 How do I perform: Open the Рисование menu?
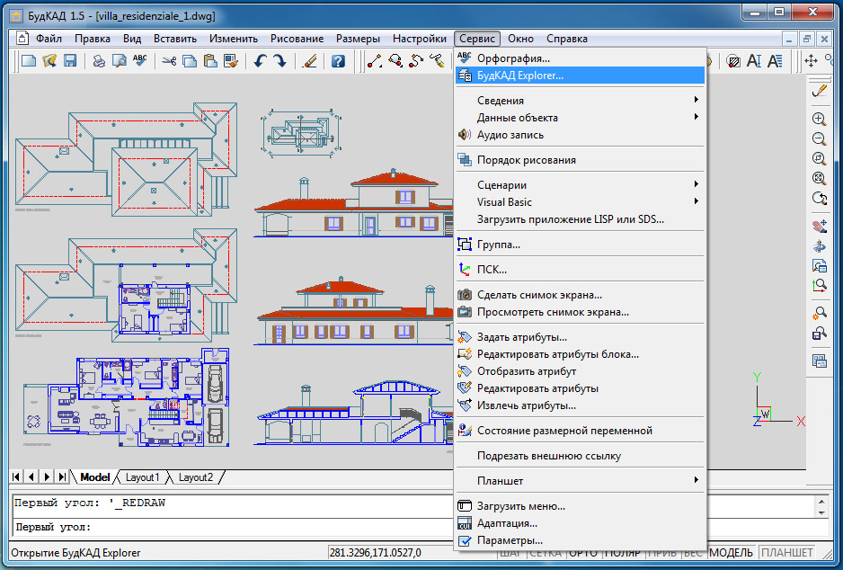pos(297,39)
